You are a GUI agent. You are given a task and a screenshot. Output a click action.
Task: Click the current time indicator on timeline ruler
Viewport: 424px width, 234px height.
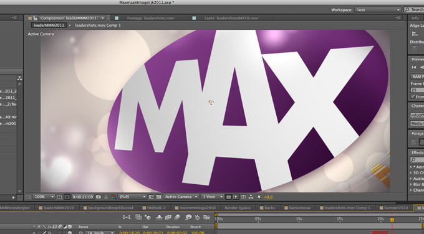tap(392, 220)
